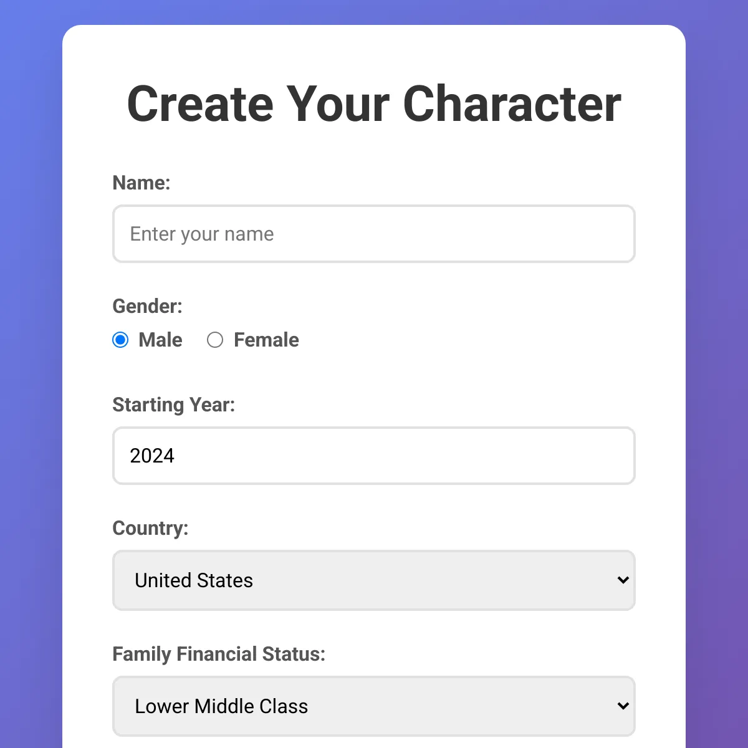Choose the Female radio button
Viewport: 748px width, 748px height.
coord(215,340)
